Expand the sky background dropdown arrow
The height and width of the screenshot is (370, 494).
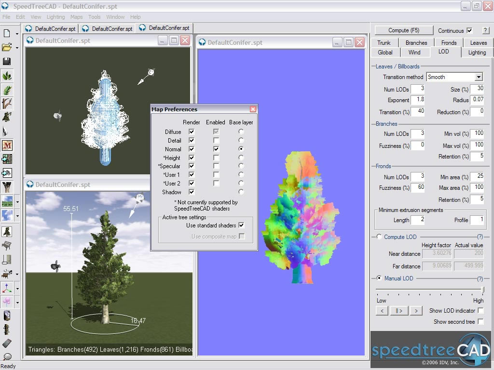point(17,215)
